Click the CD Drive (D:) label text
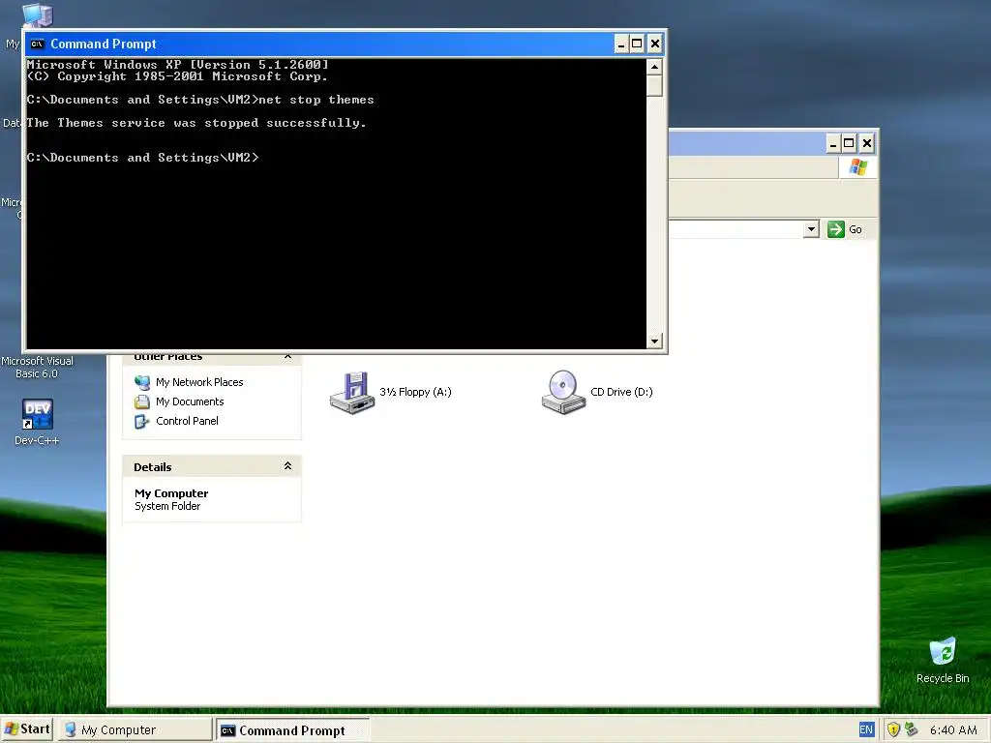 tap(621, 392)
